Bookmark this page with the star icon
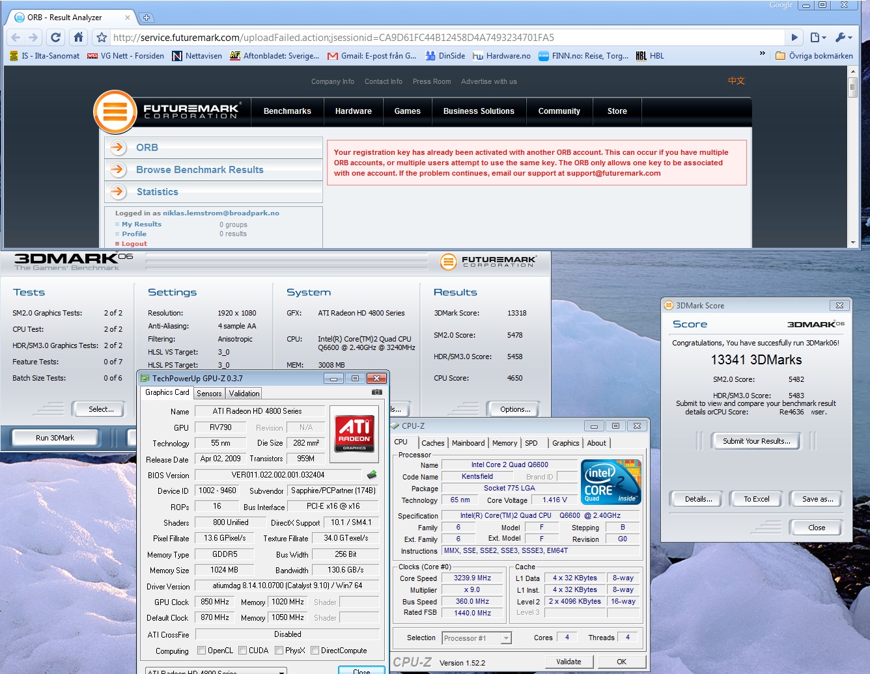Image resolution: width=870 pixels, height=674 pixels. point(101,38)
